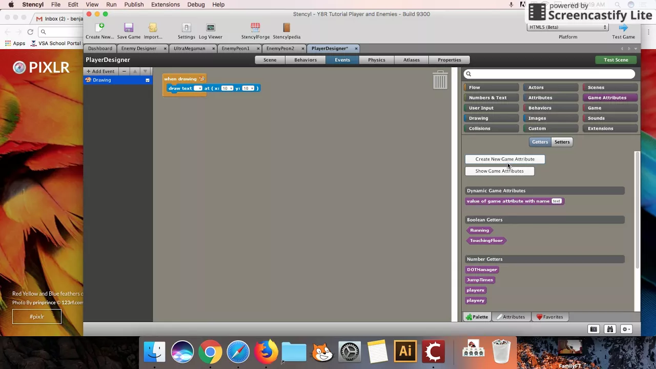656x369 pixels.
Task: Open the File menu
Action: (x=56, y=5)
